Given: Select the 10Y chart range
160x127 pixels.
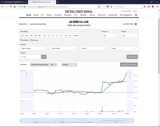Looking at the screenshot, I should point(66,36).
